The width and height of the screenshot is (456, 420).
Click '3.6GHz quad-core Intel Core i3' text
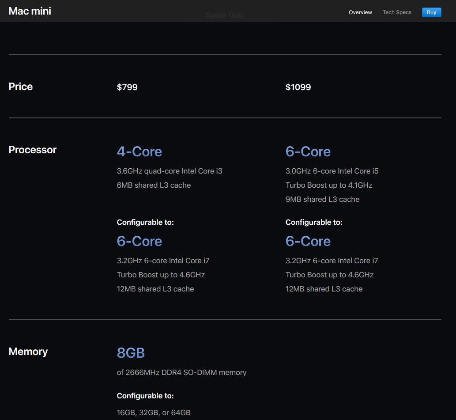(x=170, y=171)
